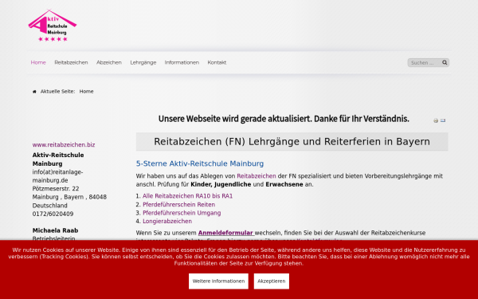The image size is (478, 299).
Task: Follow the Anmeldeformular link
Action: (226, 233)
